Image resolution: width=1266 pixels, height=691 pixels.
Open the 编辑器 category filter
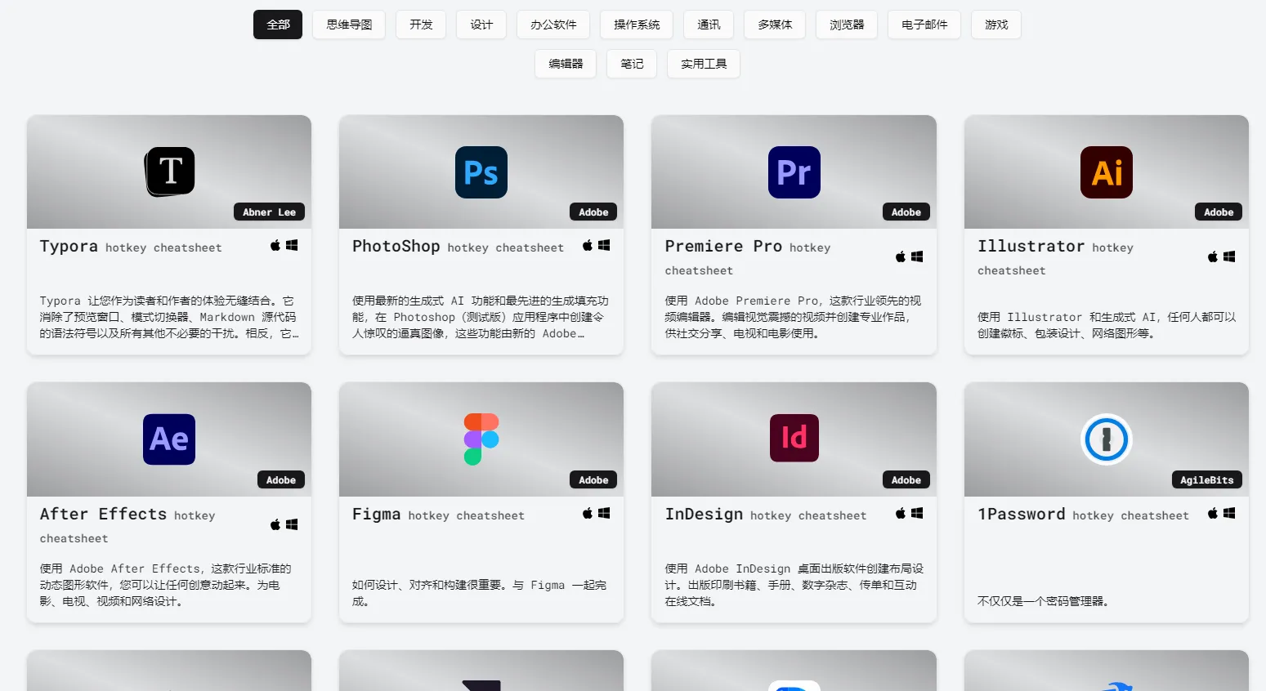click(x=566, y=64)
